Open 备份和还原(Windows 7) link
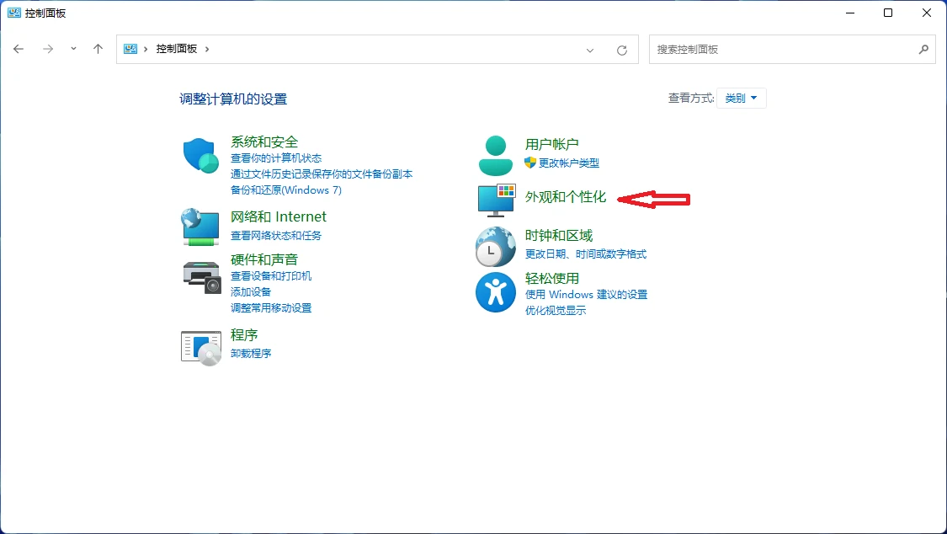This screenshot has height=534, width=947. 285,190
